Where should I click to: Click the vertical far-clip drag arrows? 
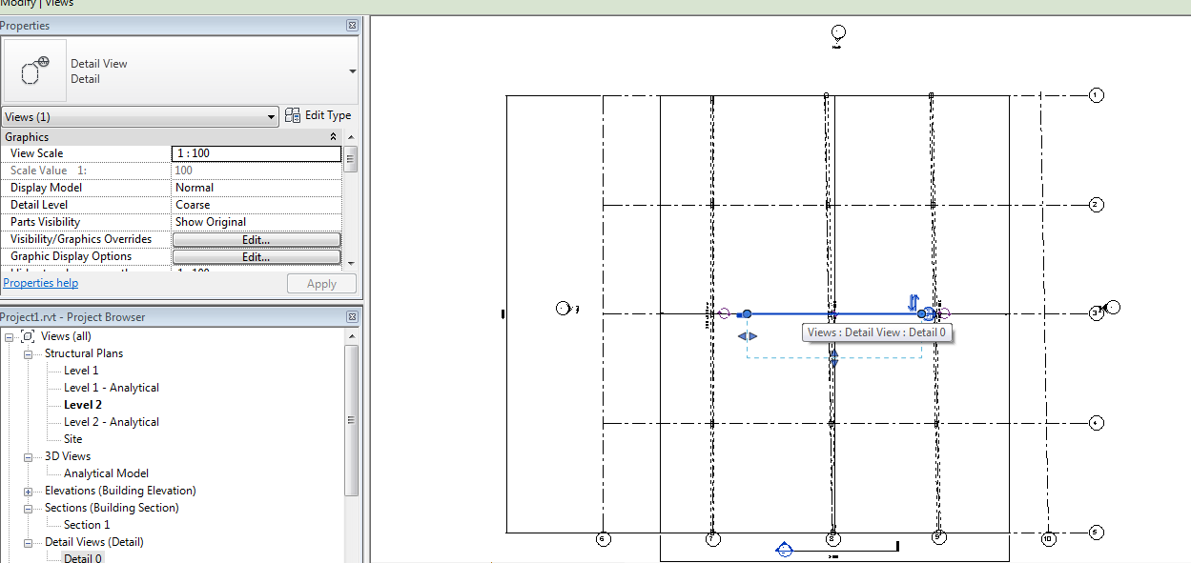coord(834,359)
